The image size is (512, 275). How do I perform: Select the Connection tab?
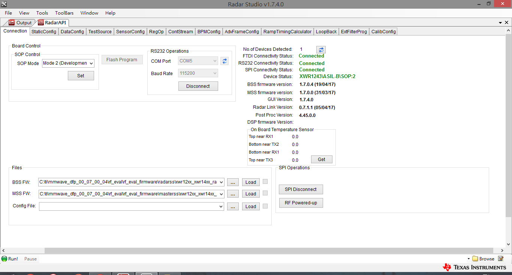[15, 31]
